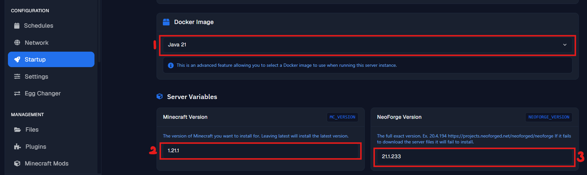Viewport: 587px width, 175px height.
Task: Click the Minecraft Mods cube icon
Action: (17, 163)
